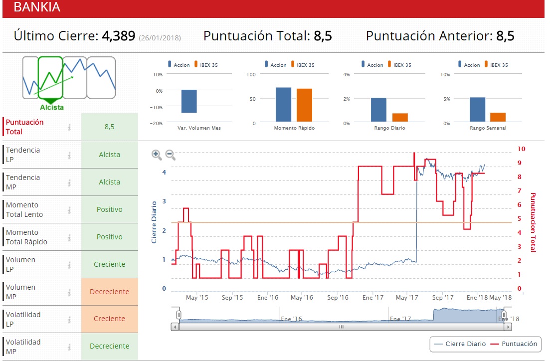
Task: Toggle the Accion legend in the Momento Rápido chart
Action: tap(275, 64)
